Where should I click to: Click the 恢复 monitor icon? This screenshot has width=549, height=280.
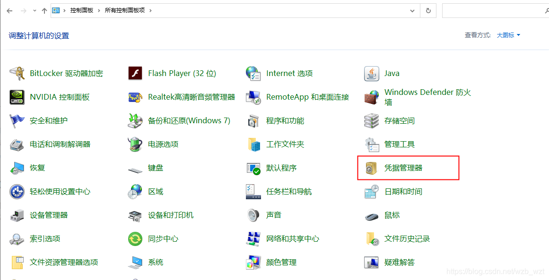pyautogui.click(x=17, y=168)
